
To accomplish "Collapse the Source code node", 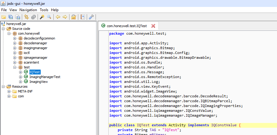I will pyautogui.click(x=3, y=29).
